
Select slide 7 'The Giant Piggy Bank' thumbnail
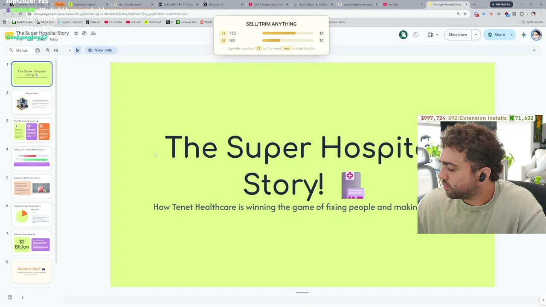[x=32, y=243]
